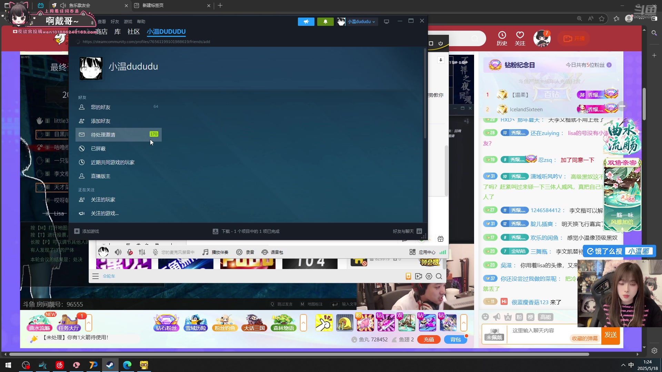The height and width of the screenshot is (372, 662).
Task: Switch Steam to Big Picture mode icon
Action: [x=387, y=21]
